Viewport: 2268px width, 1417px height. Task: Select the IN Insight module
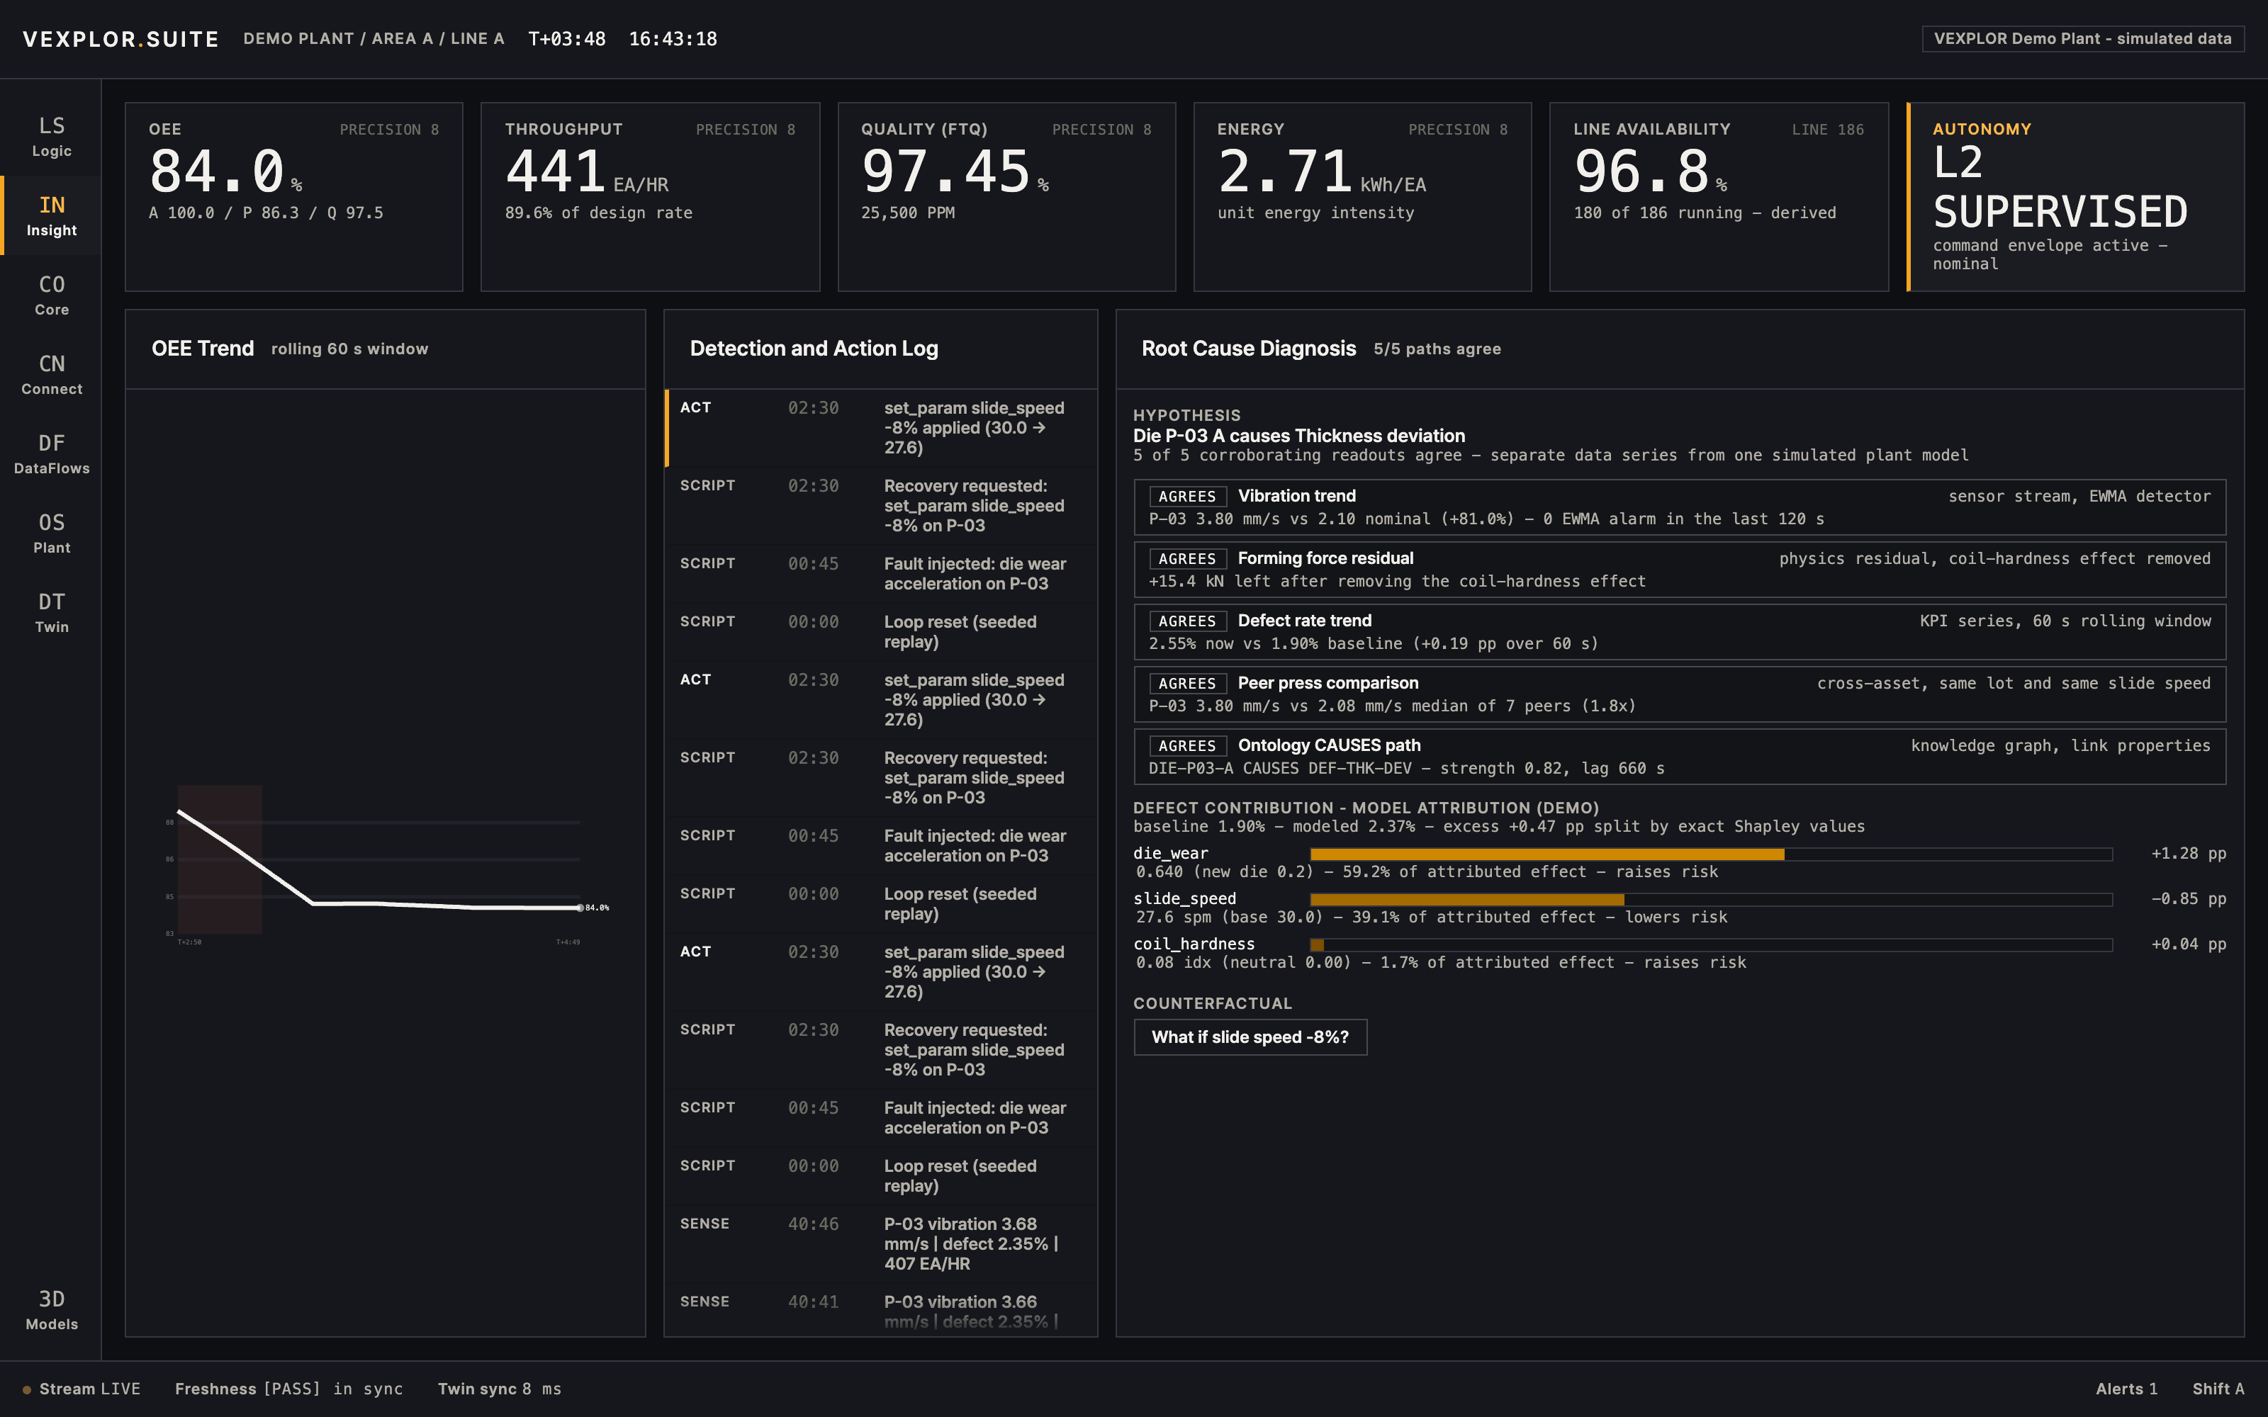pos(52,215)
